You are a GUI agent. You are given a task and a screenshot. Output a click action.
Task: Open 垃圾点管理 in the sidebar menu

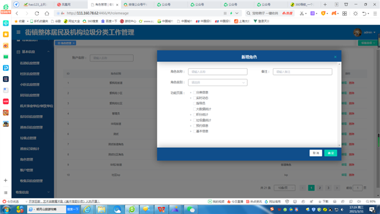click(x=28, y=138)
